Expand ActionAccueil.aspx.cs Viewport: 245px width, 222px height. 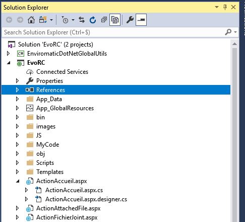coord(26,190)
